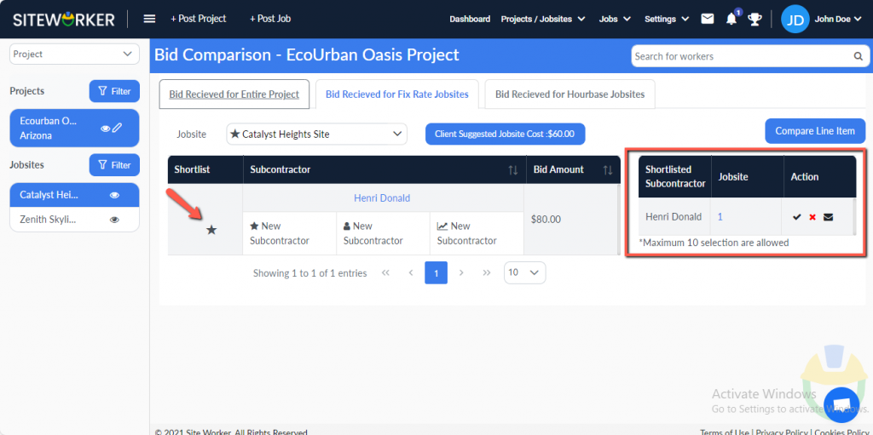This screenshot has width=873, height=435.
Task: Click the Projects Filter button
Action: coord(115,91)
